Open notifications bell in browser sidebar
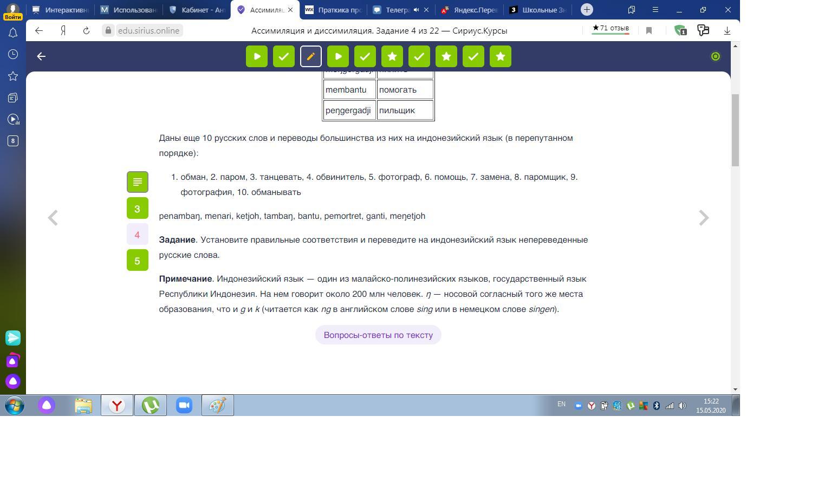Screen dimensions: 818x481 [x=13, y=33]
